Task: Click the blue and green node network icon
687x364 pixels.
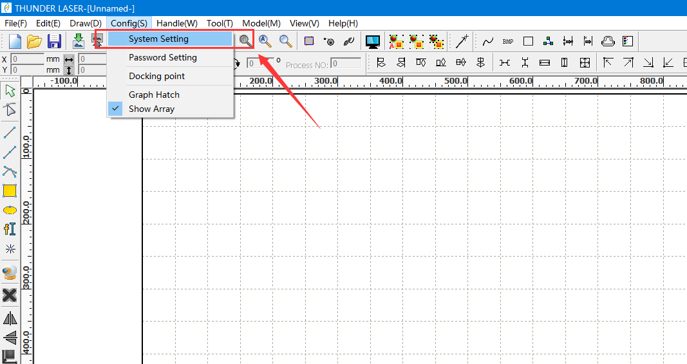Action: [548, 41]
